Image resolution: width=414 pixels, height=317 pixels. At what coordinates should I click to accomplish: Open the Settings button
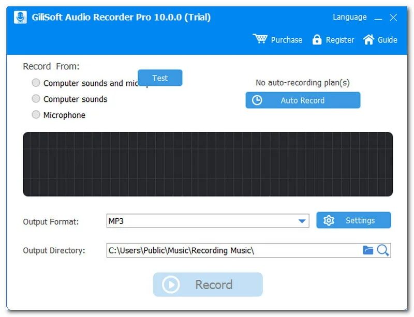click(353, 220)
